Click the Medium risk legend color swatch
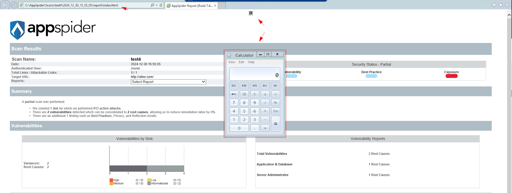The height and width of the screenshot is (193, 512). tap(111, 183)
